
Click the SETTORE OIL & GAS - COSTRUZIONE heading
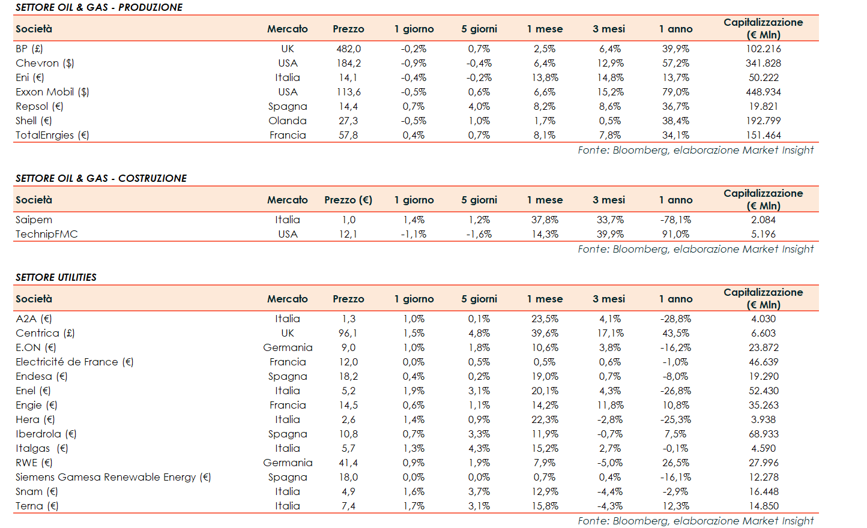click(101, 178)
